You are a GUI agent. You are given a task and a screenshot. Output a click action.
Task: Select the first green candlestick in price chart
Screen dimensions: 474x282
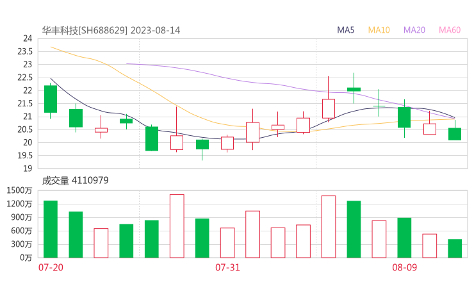(x=51, y=99)
